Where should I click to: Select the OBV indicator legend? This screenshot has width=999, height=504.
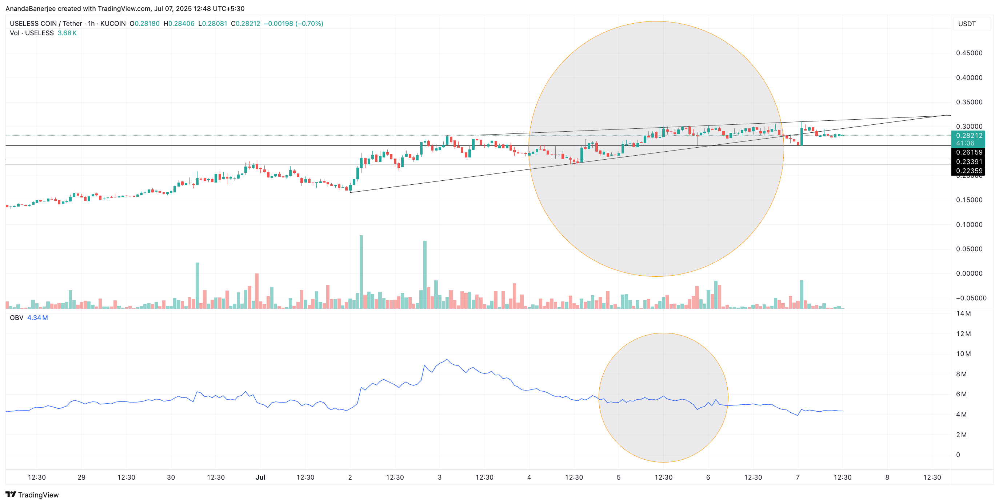pos(17,318)
